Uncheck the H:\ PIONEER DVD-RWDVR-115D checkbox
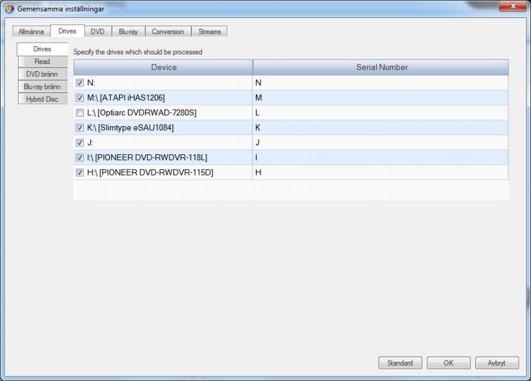The width and height of the screenshot is (531, 381). coord(79,172)
